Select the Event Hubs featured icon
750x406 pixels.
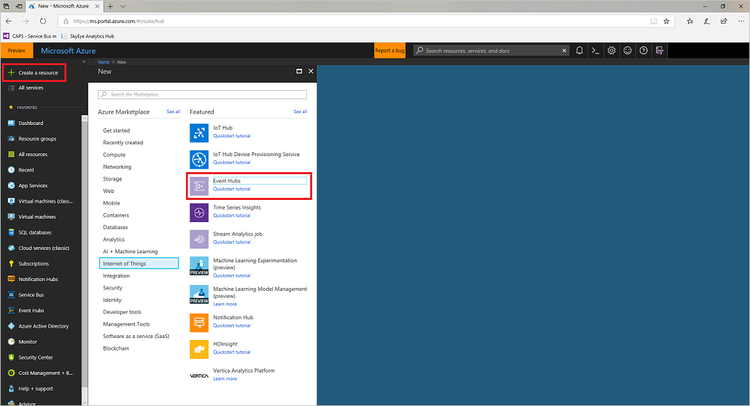(x=199, y=186)
